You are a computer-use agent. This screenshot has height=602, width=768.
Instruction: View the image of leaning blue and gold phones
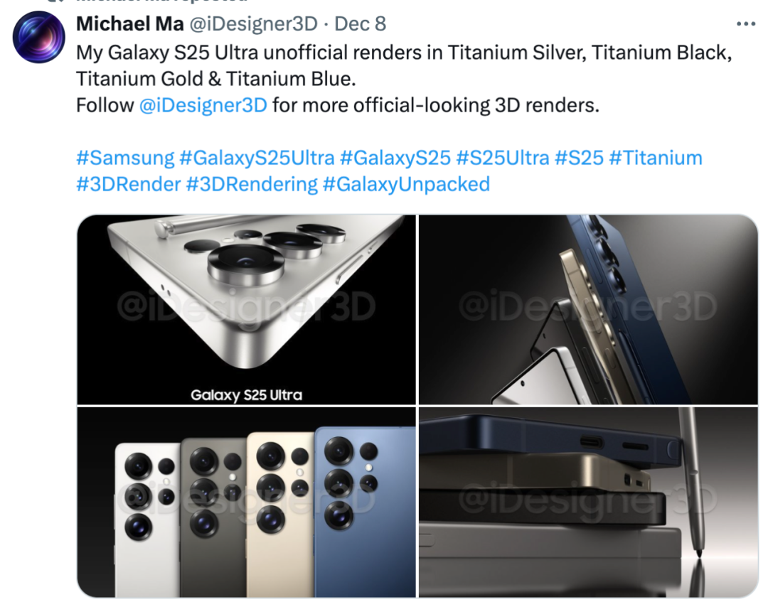[x=588, y=309]
